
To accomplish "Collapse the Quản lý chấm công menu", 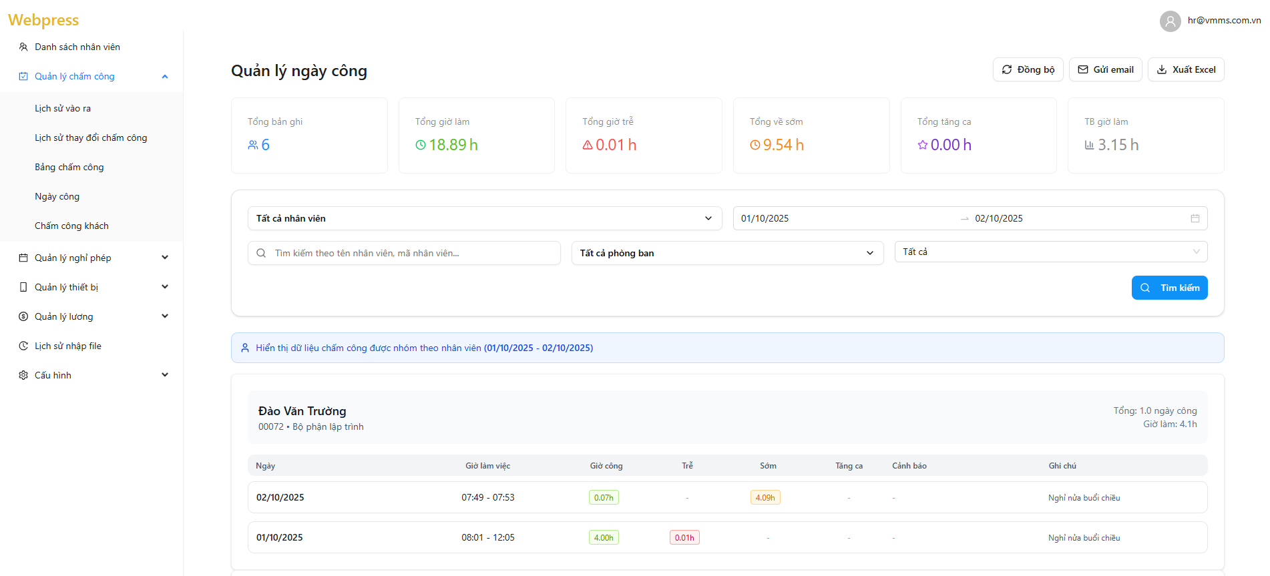I will [x=165, y=77].
